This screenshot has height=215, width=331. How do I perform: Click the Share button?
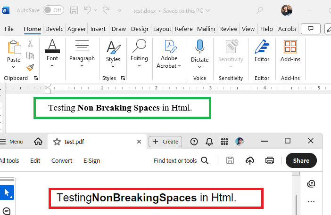click(x=301, y=160)
